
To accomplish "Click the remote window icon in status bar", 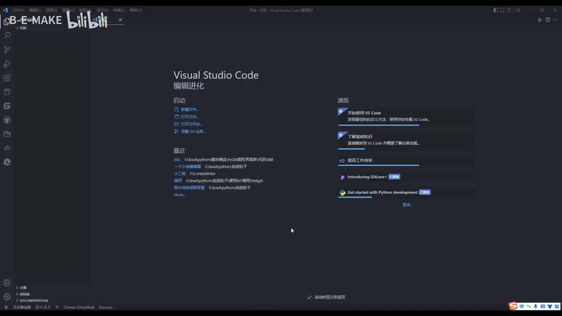I will 6,307.
